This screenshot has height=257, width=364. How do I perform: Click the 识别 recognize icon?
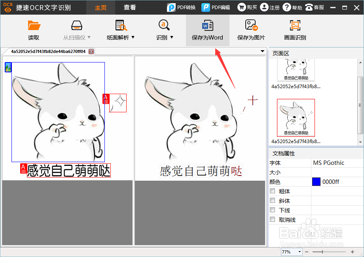point(164,25)
